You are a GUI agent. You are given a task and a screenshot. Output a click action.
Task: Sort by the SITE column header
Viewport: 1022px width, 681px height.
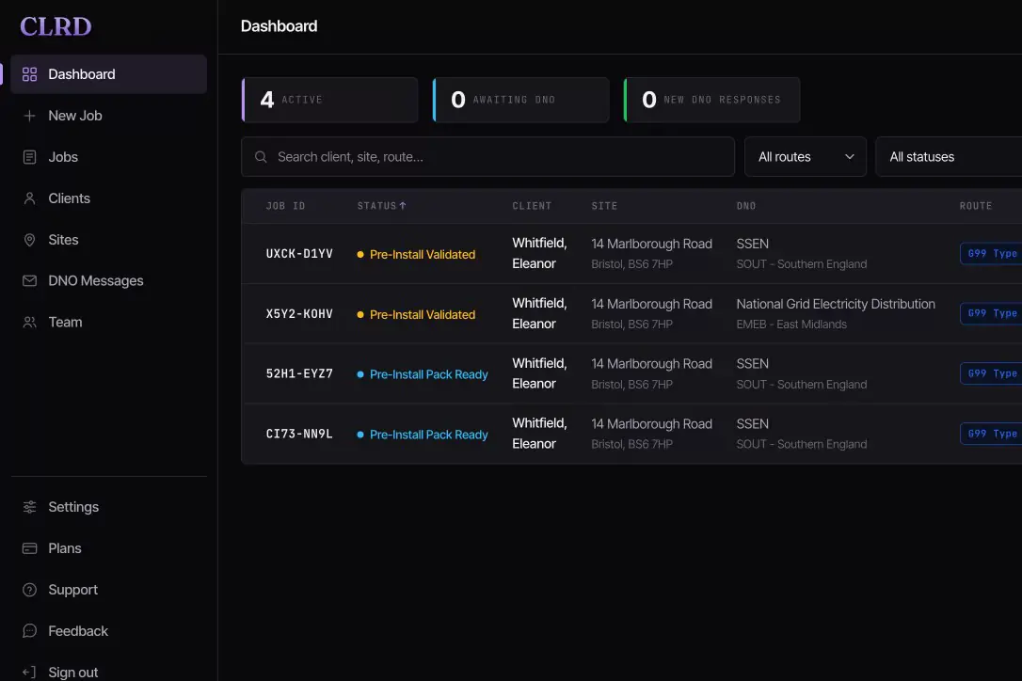pos(604,206)
